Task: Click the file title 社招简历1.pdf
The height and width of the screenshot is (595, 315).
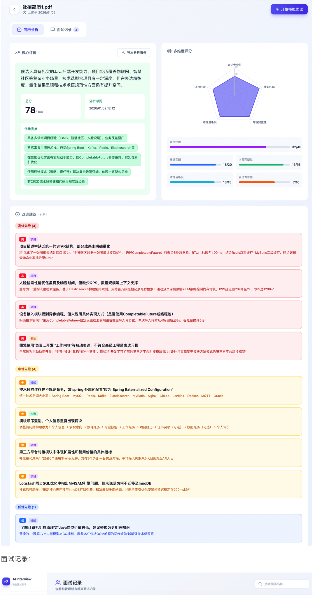Action: pos(37,7)
